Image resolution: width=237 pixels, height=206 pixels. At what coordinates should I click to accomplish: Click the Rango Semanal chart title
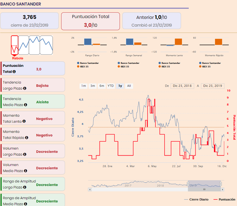(134, 55)
